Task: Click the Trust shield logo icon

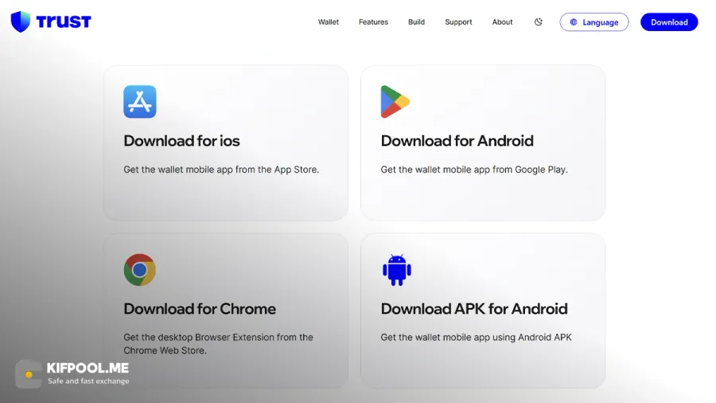Action: pos(21,22)
